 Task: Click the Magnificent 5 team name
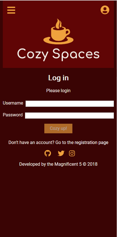tap(68, 164)
